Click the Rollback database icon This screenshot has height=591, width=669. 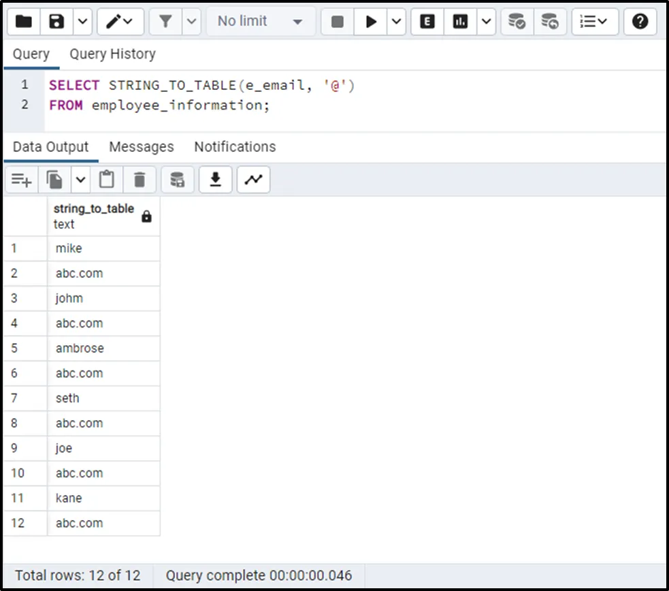pos(550,22)
